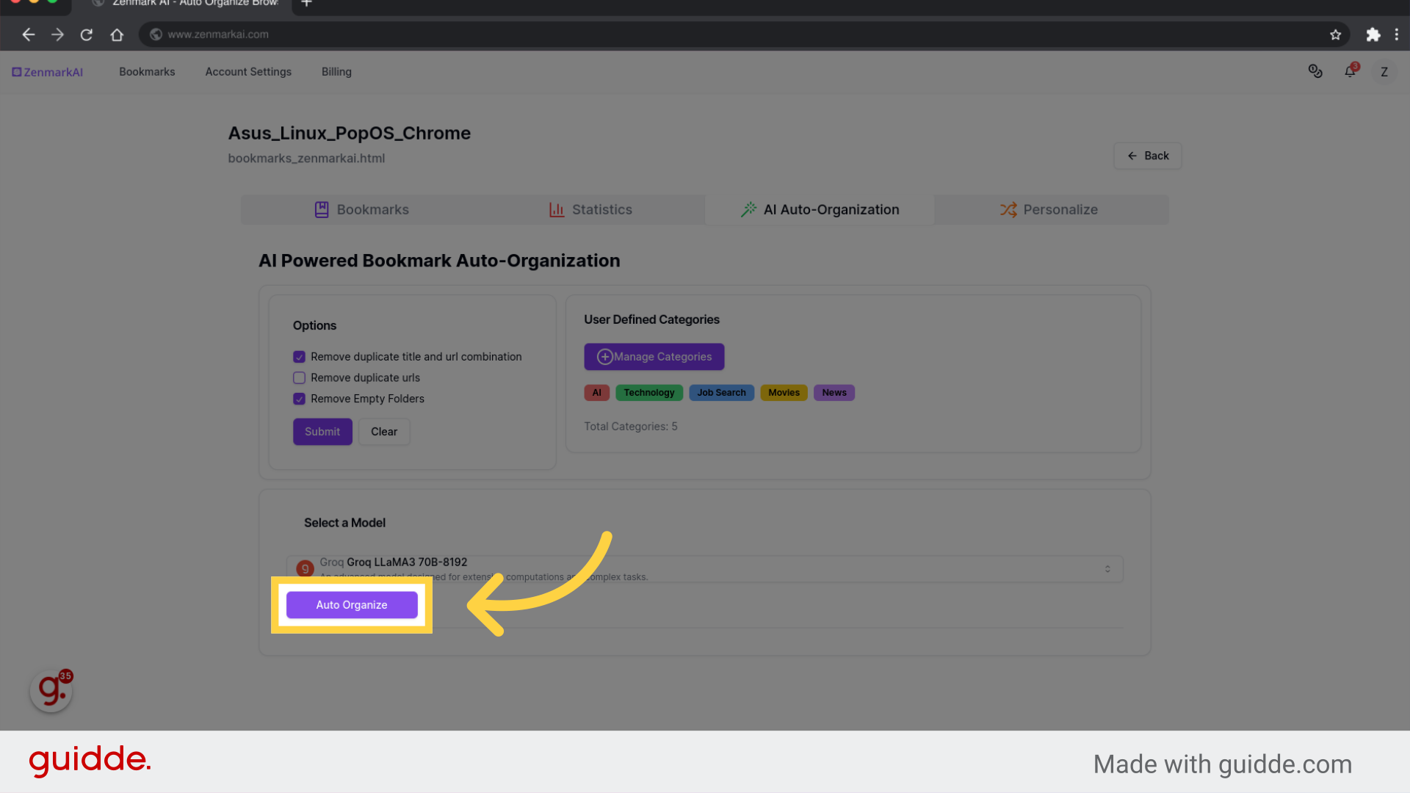Open Billing in the navigation
This screenshot has width=1410, height=793.
(x=336, y=72)
